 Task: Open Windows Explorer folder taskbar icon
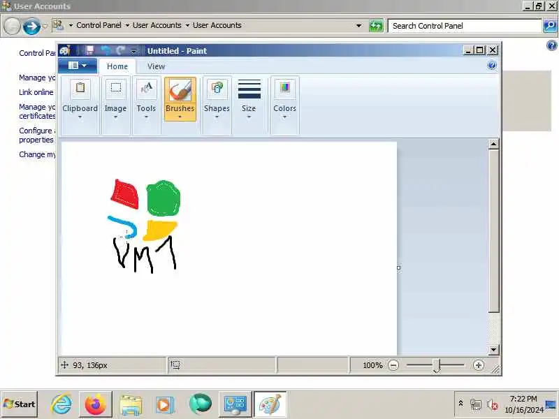(131, 404)
